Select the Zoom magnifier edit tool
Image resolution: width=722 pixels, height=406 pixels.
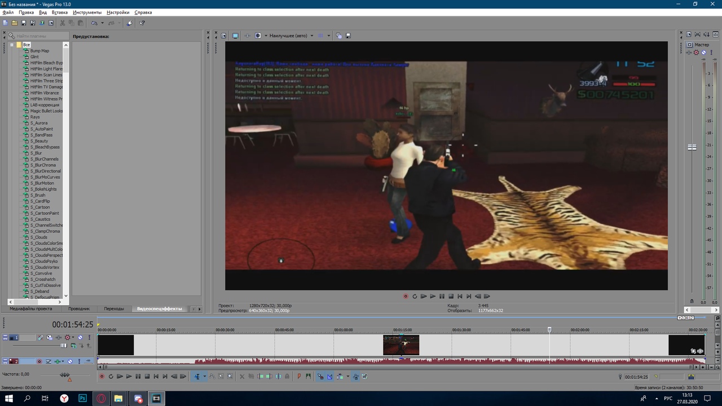(x=230, y=376)
